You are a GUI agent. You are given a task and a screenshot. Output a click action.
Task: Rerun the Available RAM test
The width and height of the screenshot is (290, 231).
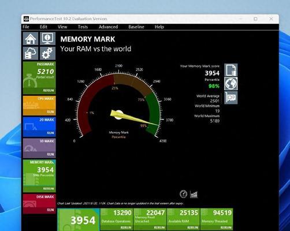click(192, 228)
